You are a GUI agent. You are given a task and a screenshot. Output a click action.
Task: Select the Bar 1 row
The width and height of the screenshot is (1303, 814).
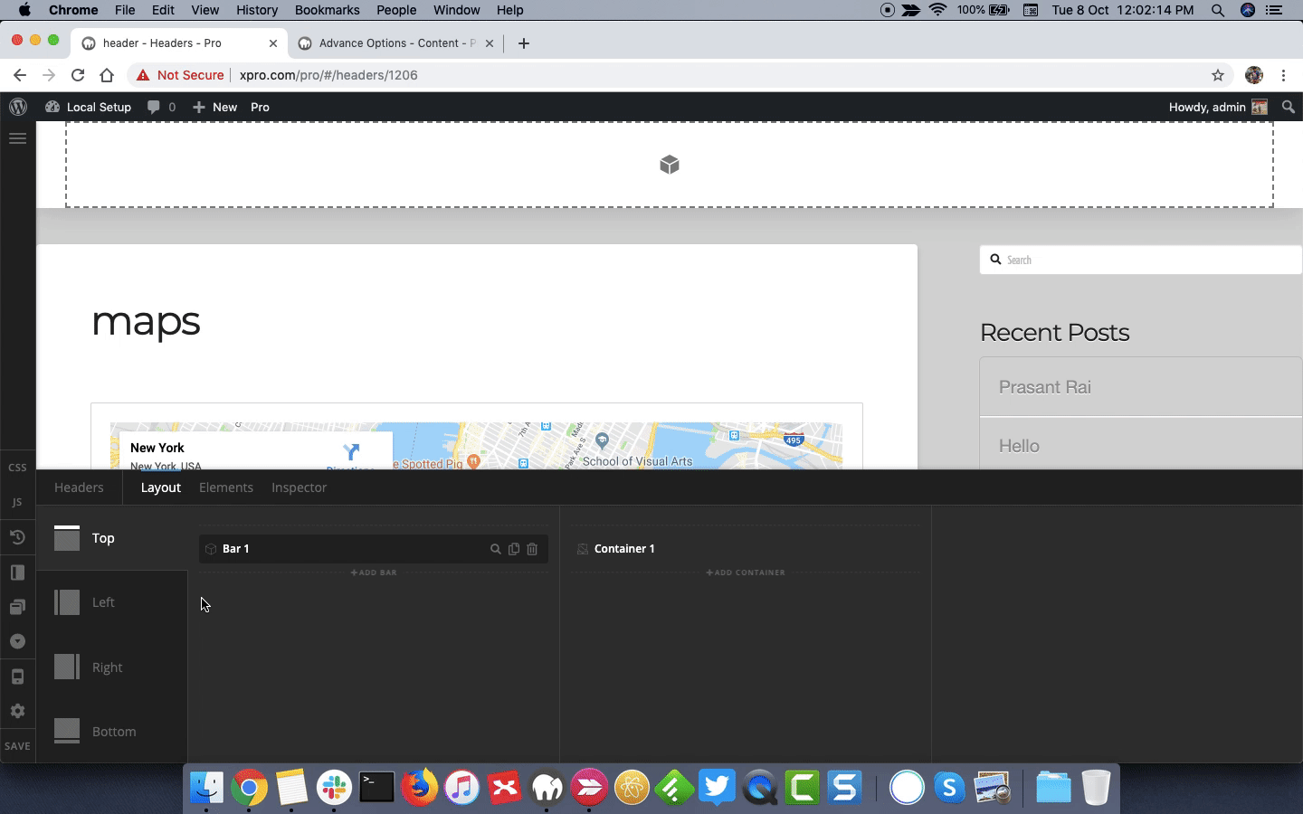(374, 549)
